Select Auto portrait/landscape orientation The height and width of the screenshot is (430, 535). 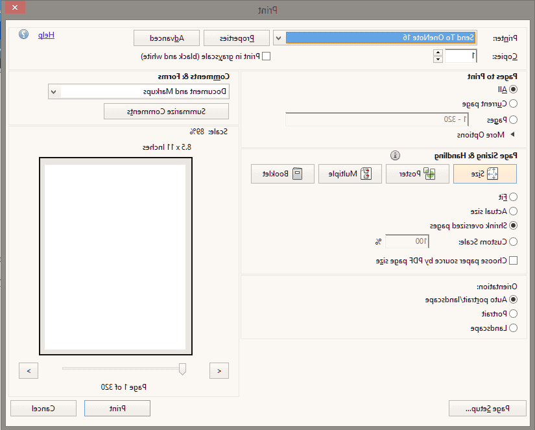coord(513,299)
